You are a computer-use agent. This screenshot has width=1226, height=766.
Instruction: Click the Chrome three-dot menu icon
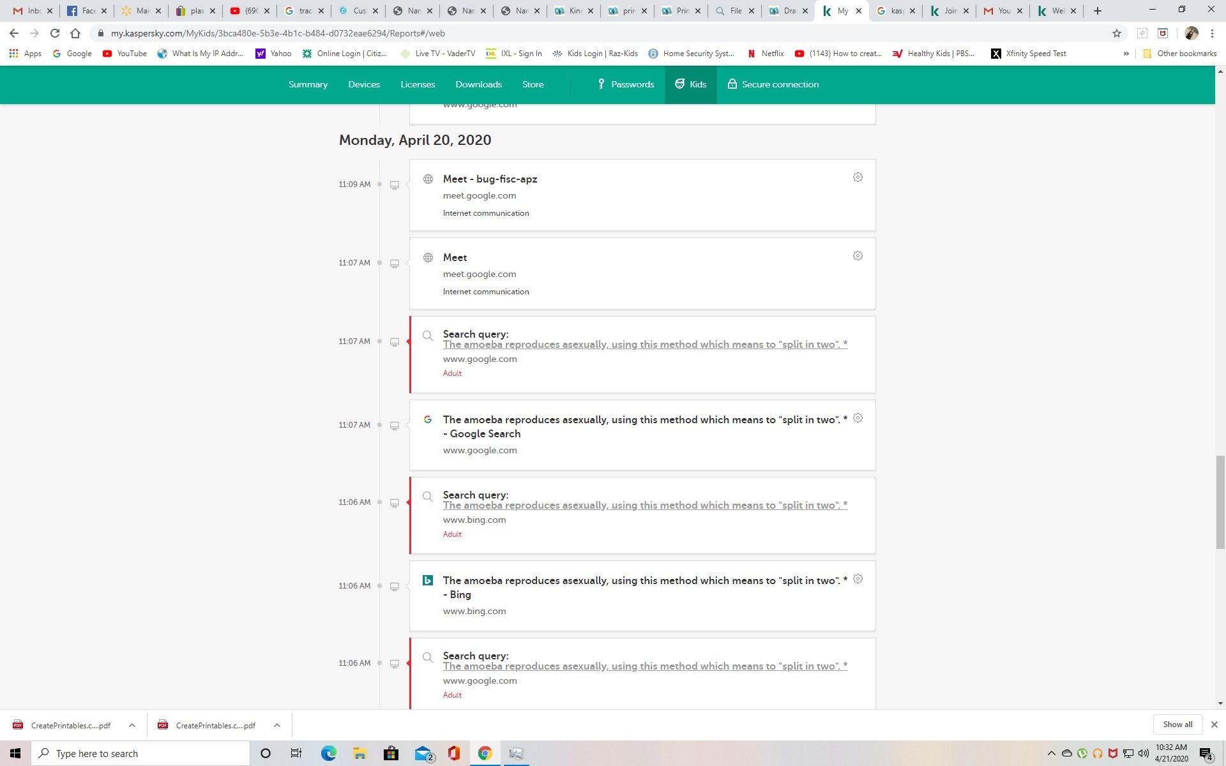(1212, 33)
